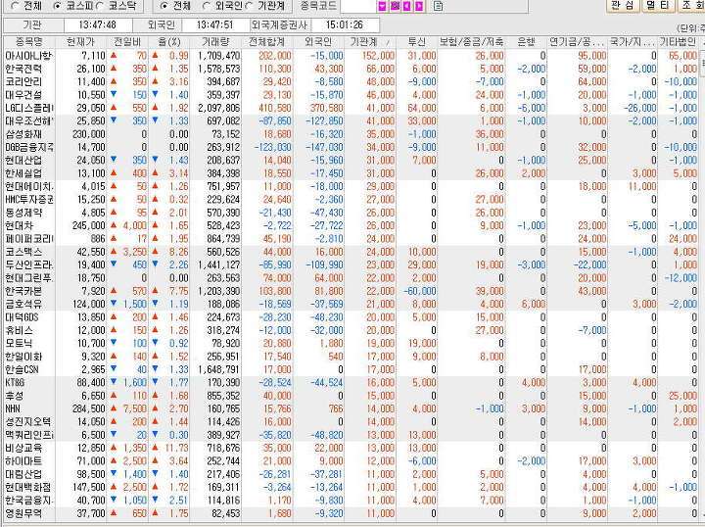Sort by 기관계 column header
The image size is (705, 527).
[x=370, y=42]
